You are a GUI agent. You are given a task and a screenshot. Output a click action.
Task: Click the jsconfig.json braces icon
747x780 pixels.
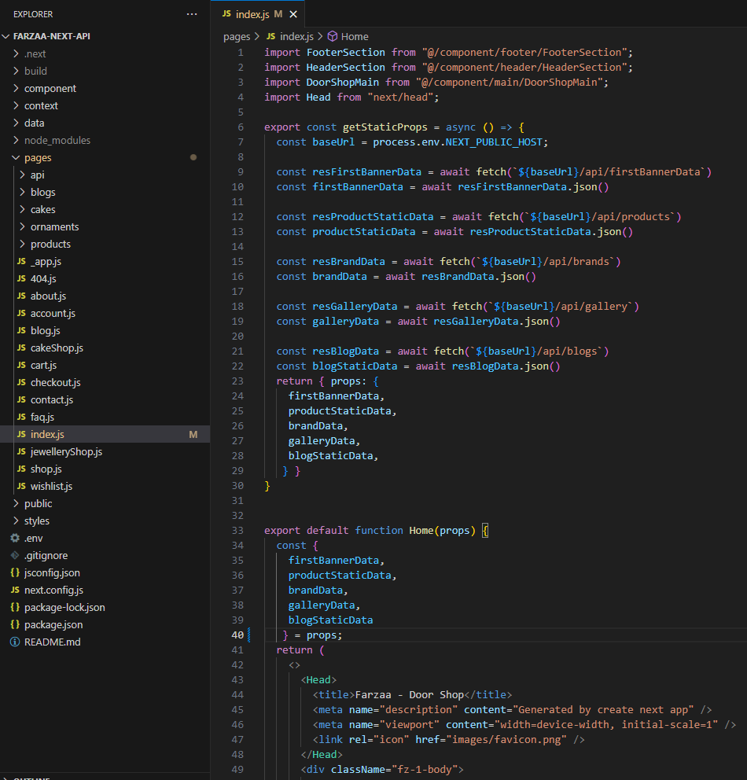point(15,572)
